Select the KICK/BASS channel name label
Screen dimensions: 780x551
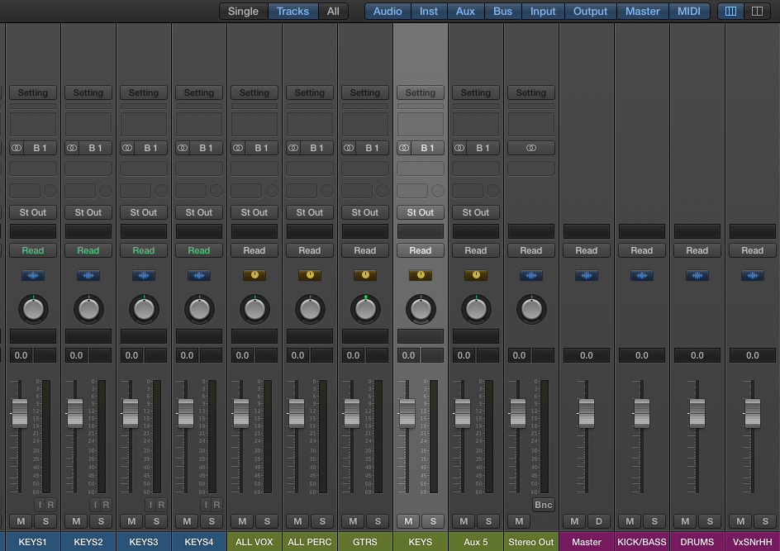pyautogui.click(x=642, y=542)
